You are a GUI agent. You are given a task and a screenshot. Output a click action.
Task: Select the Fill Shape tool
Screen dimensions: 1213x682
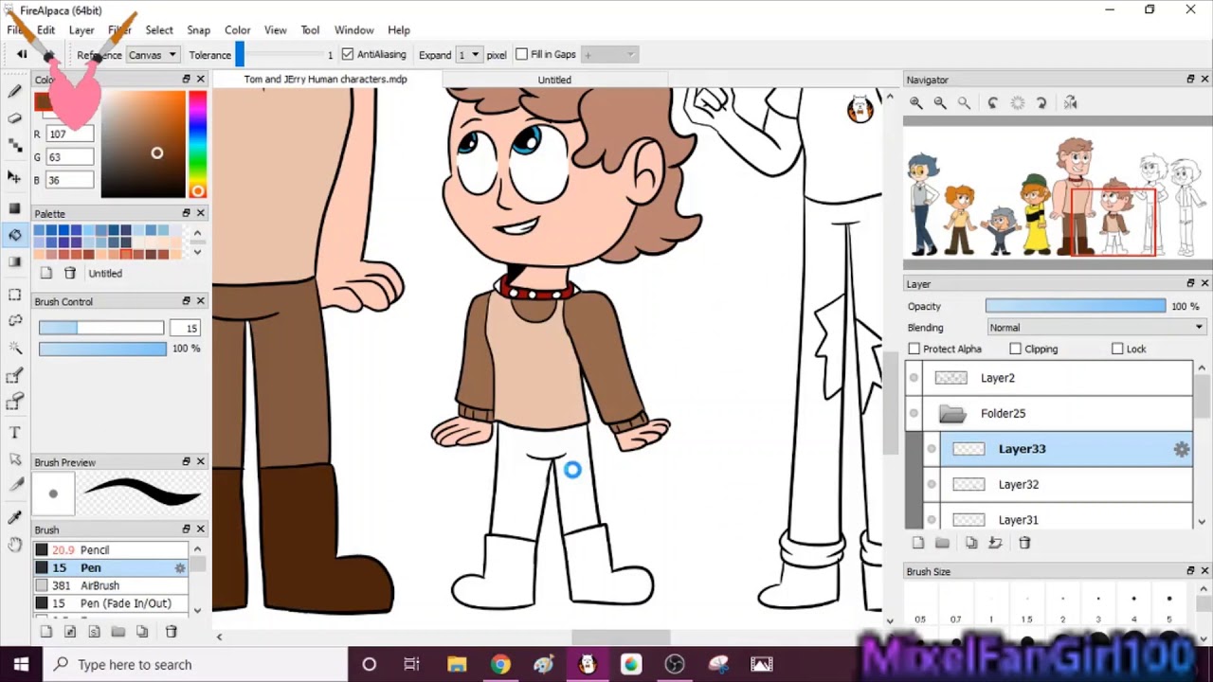tap(14, 207)
